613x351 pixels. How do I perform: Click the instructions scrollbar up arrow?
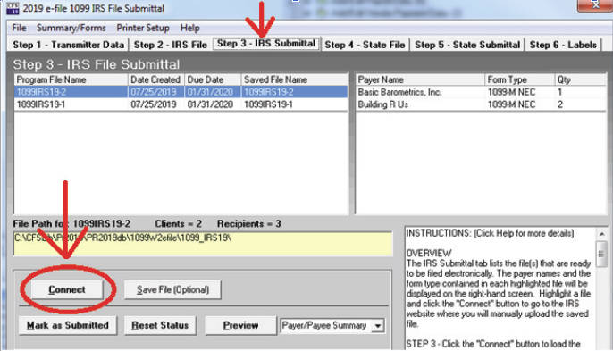click(602, 234)
